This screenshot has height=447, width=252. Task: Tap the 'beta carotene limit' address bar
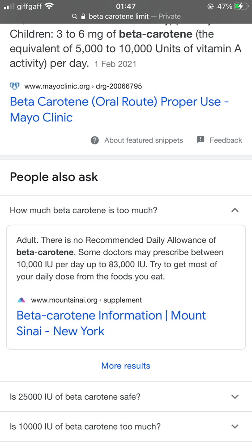coord(126,17)
